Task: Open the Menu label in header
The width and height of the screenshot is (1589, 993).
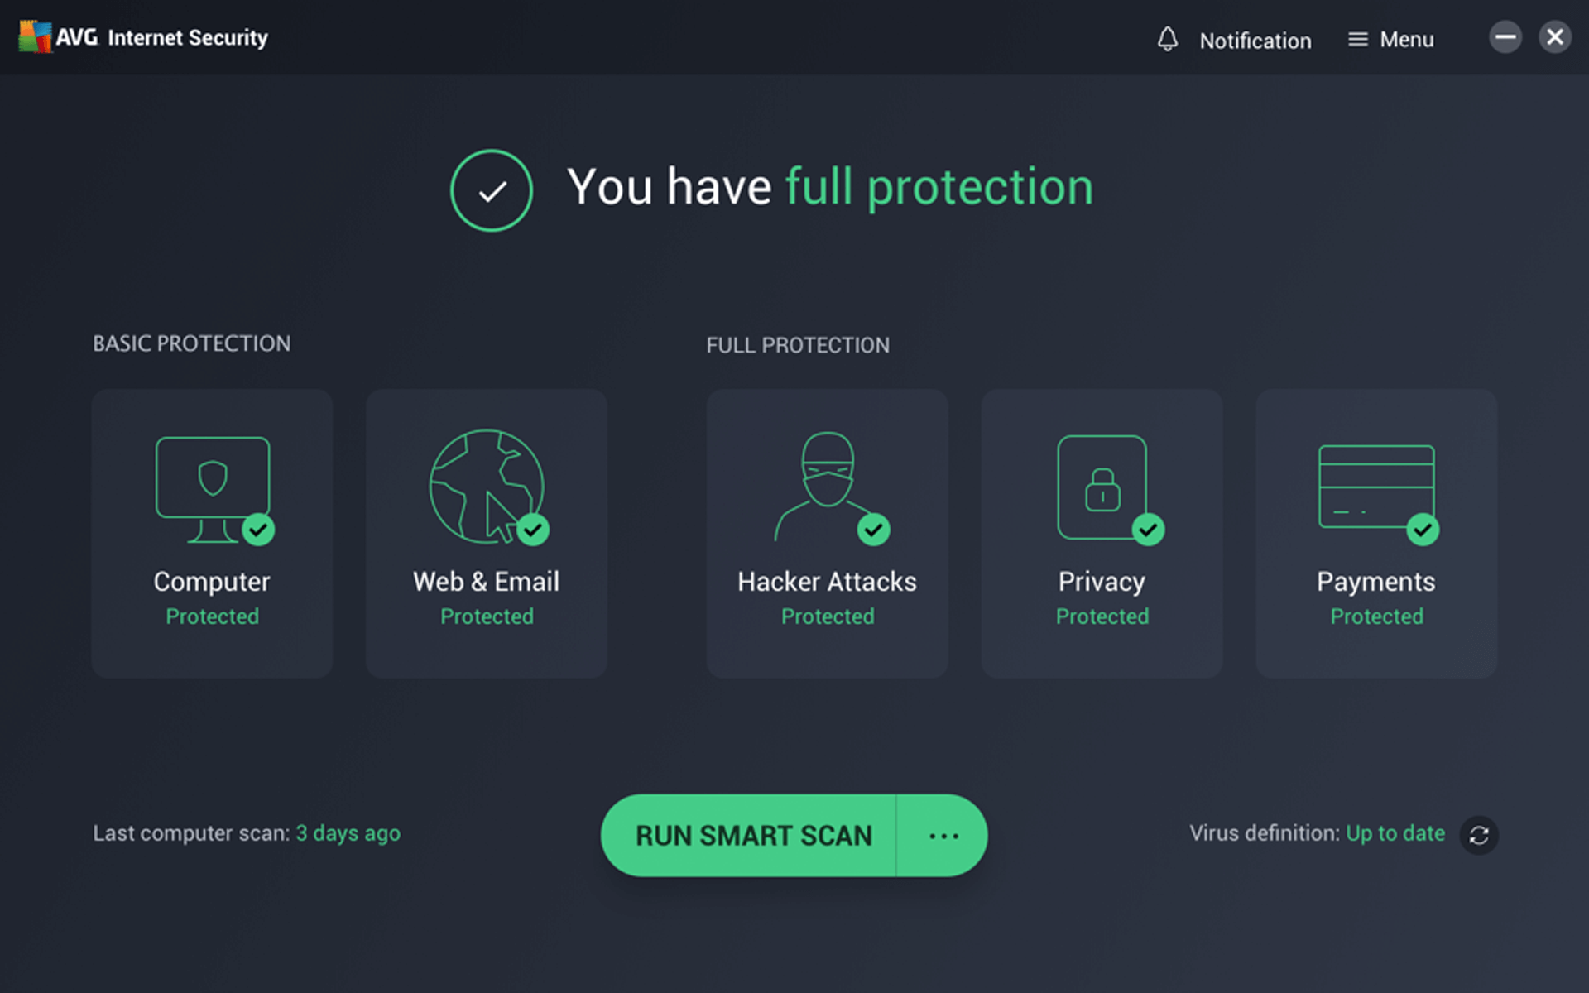Action: [1406, 40]
